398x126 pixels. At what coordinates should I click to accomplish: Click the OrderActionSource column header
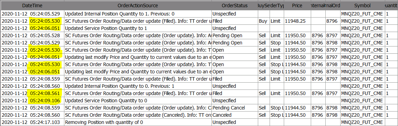point(138,5)
